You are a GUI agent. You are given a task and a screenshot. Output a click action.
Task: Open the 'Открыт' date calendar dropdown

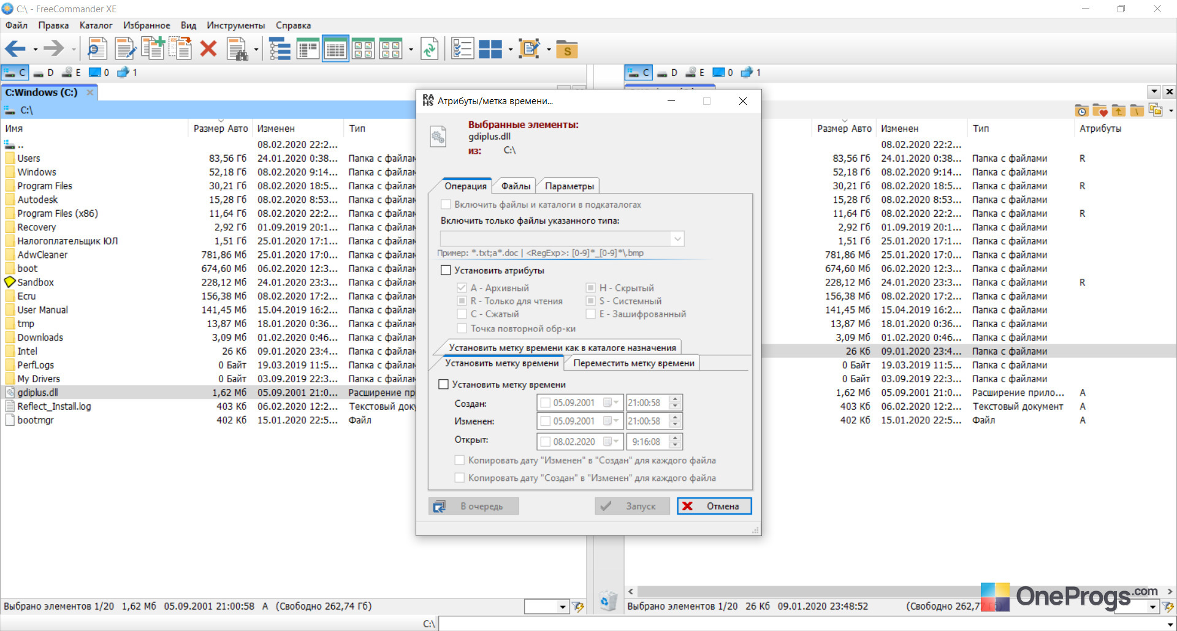coord(611,441)
